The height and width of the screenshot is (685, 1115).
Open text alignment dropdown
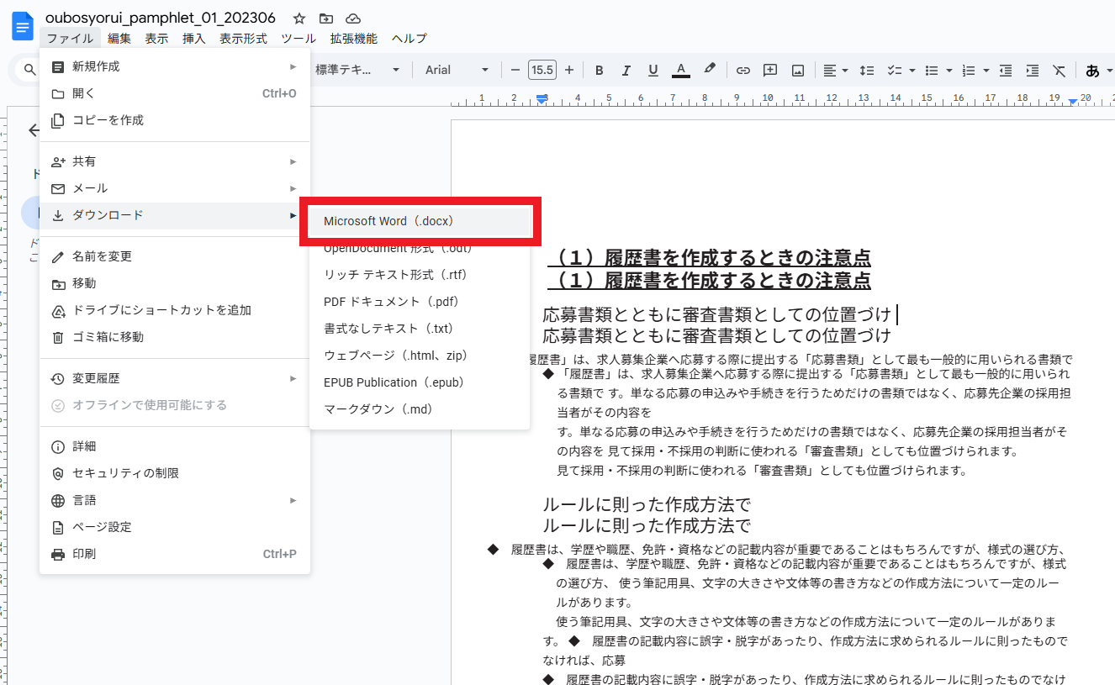point(835,70)
